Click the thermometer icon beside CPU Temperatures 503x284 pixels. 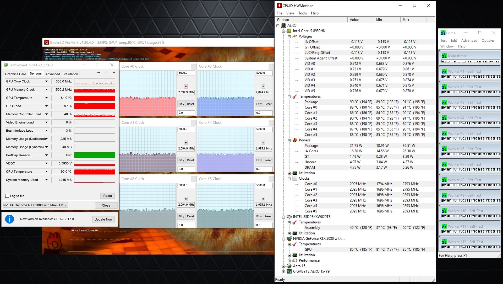point(295,97)
